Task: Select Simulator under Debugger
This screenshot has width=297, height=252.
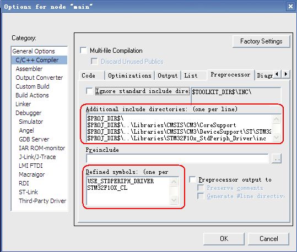Action: click(x=31, y=122)
